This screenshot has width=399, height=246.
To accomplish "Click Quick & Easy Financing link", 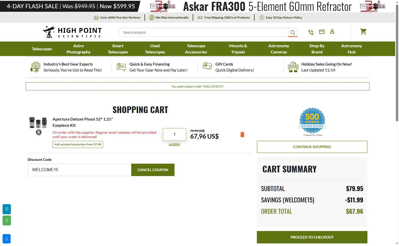I will click(x=158, y=67).
